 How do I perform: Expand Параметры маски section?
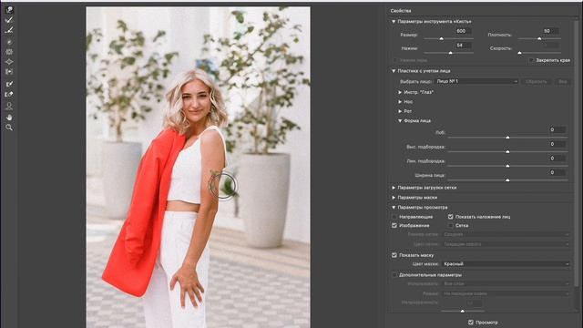[x=394, y=198]
